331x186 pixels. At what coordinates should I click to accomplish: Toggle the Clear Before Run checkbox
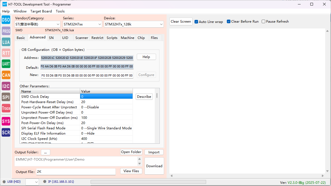click(243, 22)
